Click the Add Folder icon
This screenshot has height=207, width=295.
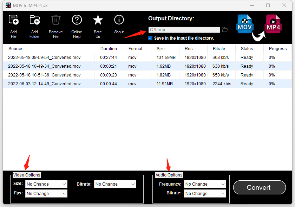[34, 20]
